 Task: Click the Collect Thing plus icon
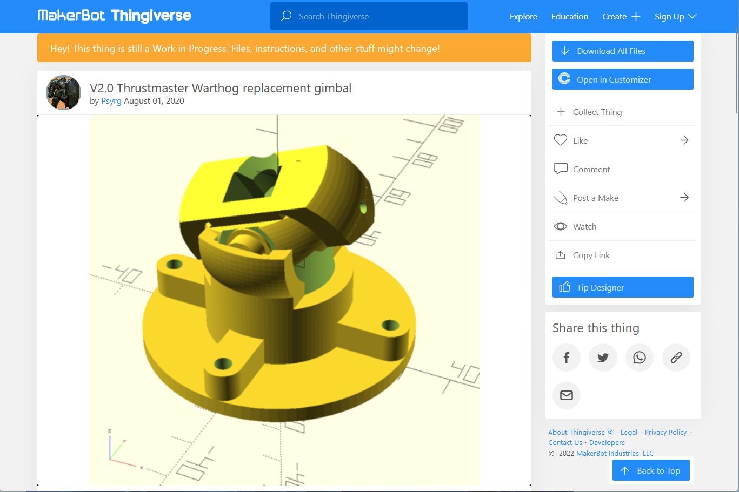(561, 111)
